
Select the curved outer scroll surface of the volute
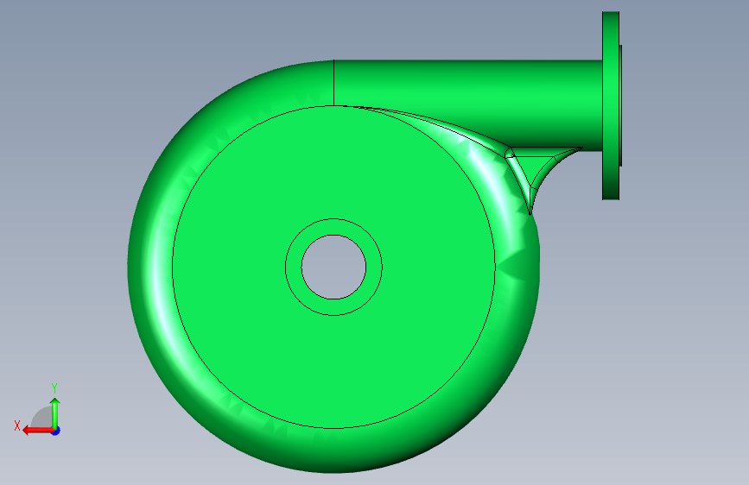[x=152, y=268]
